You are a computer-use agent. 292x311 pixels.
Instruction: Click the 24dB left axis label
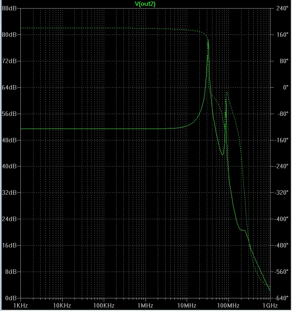tap(9, 219)
